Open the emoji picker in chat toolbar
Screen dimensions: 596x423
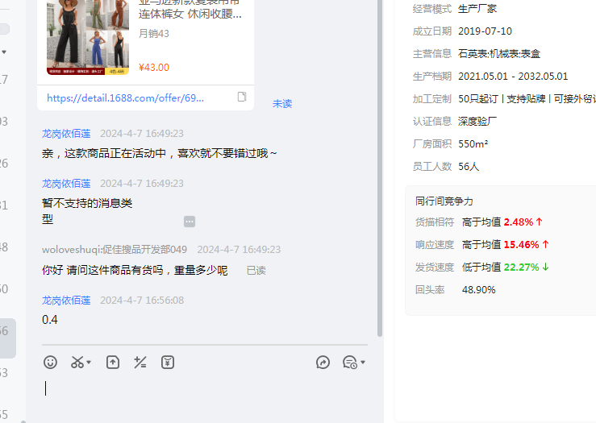(50, 363)
